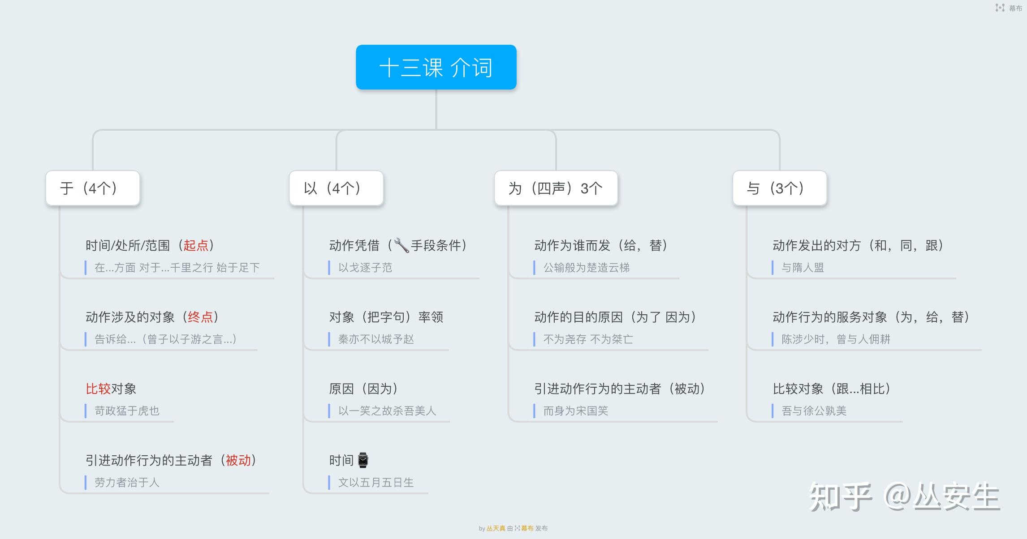Image resolution: width=1027 pixels, height=539 pixels.
Task: Click the note 陈涉少时，曾与人佣耕
Action: point(836,339)
